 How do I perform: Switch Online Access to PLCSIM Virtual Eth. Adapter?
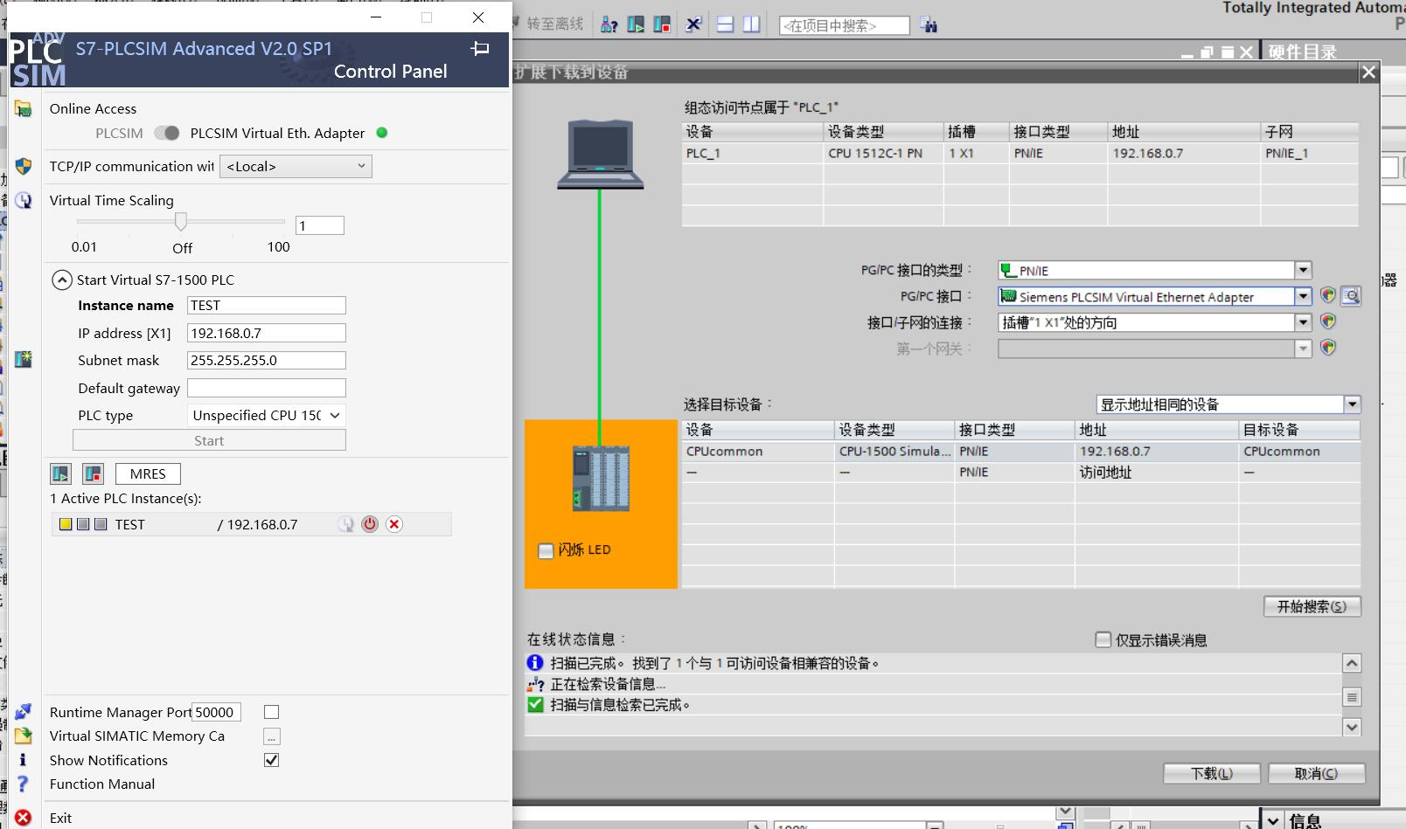(x=165, y=133)
